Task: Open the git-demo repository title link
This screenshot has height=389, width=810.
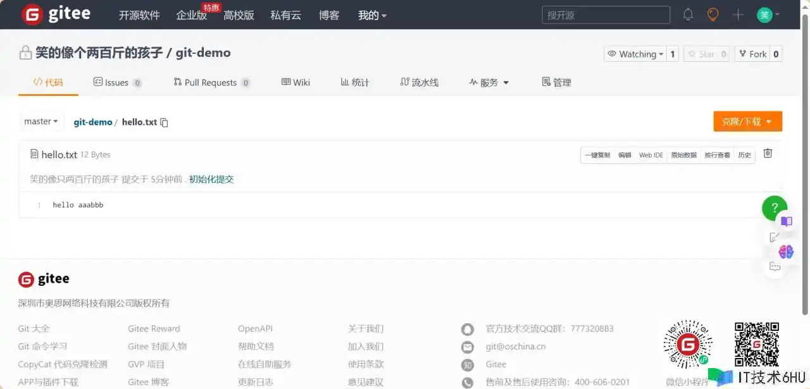Action: [203, 52]
